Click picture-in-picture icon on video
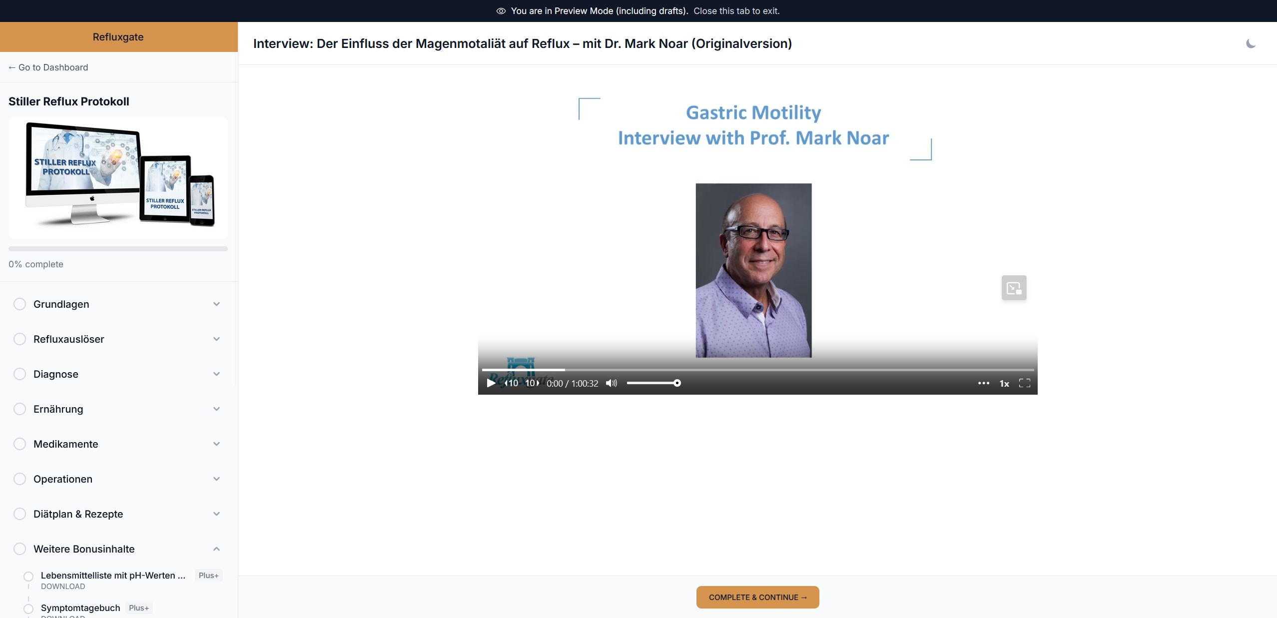This screenshot has height=618, width=1277. coord(1014,288)
